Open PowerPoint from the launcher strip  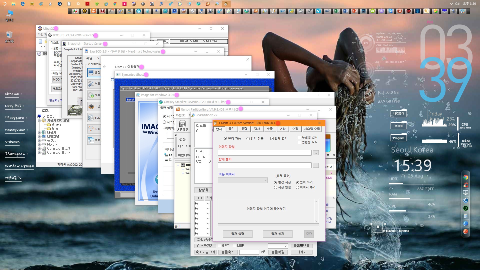point(354,11)
